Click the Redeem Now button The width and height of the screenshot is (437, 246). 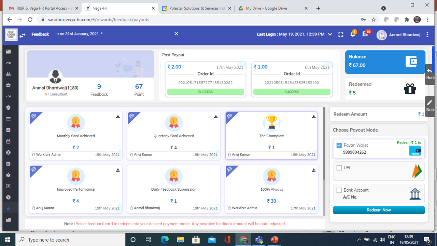pyautogui.click(x=379, y=210)
